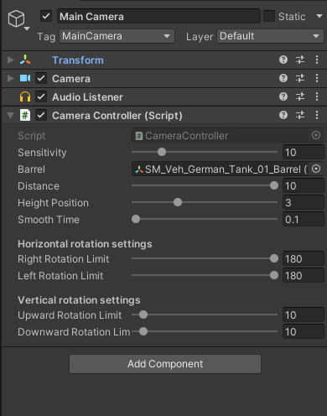Click the Left Rotation Limit value field
The height and width of the screenshot is (416, 327).
(x=304, y=276)
